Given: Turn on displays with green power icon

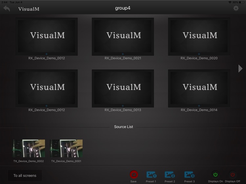Looking at the screenshot, I should point(215,175).
